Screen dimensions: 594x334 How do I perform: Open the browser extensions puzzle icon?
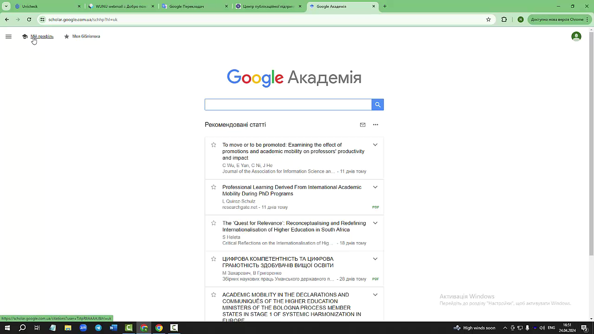(x=504, y=19)
